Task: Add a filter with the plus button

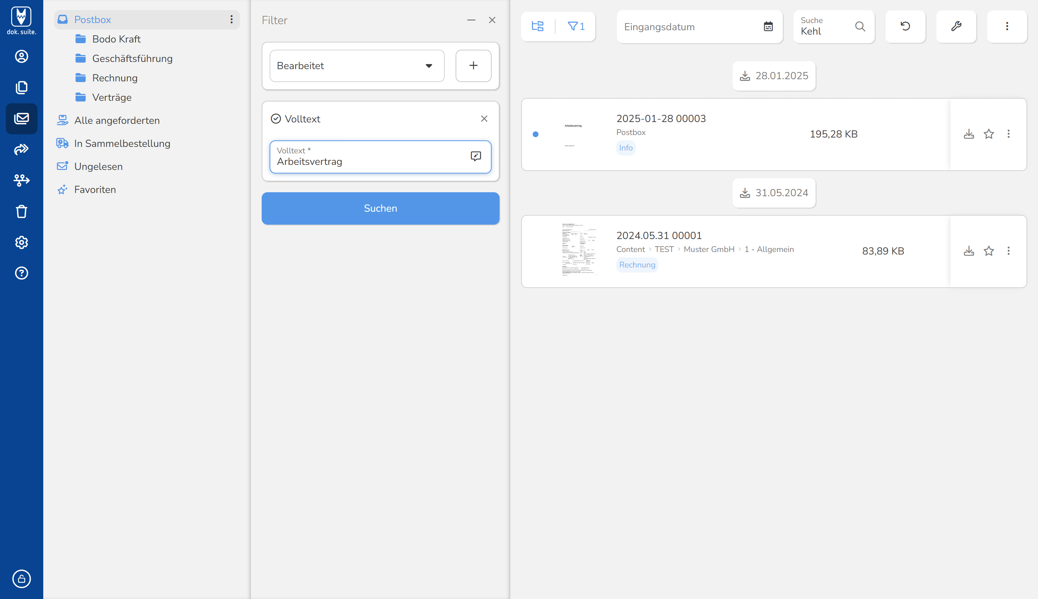Action: click(x=473, y=66)
